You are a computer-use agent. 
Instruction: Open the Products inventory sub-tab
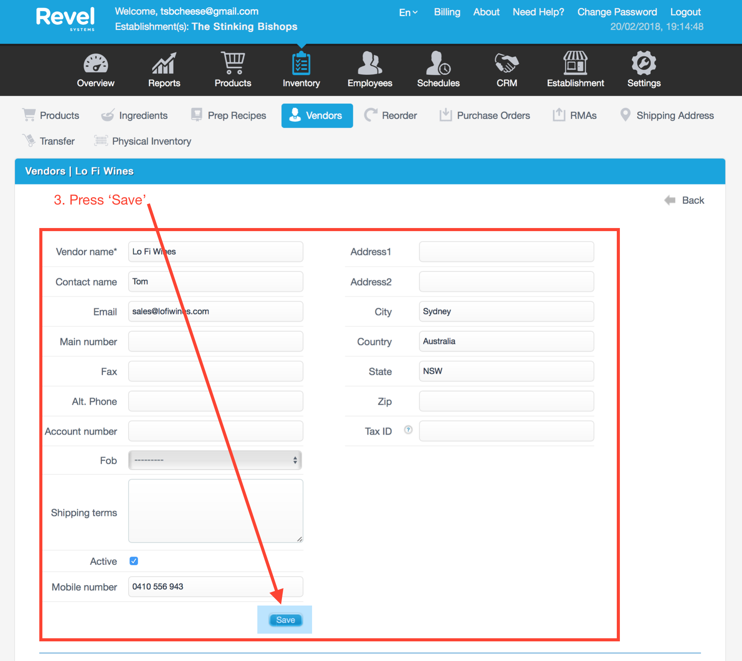(x=51, y=116)
